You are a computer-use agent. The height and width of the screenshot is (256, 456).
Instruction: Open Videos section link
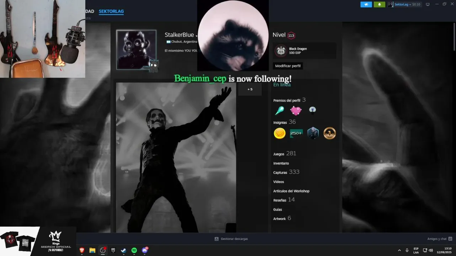pyautogui.click(x=279, y=182)
